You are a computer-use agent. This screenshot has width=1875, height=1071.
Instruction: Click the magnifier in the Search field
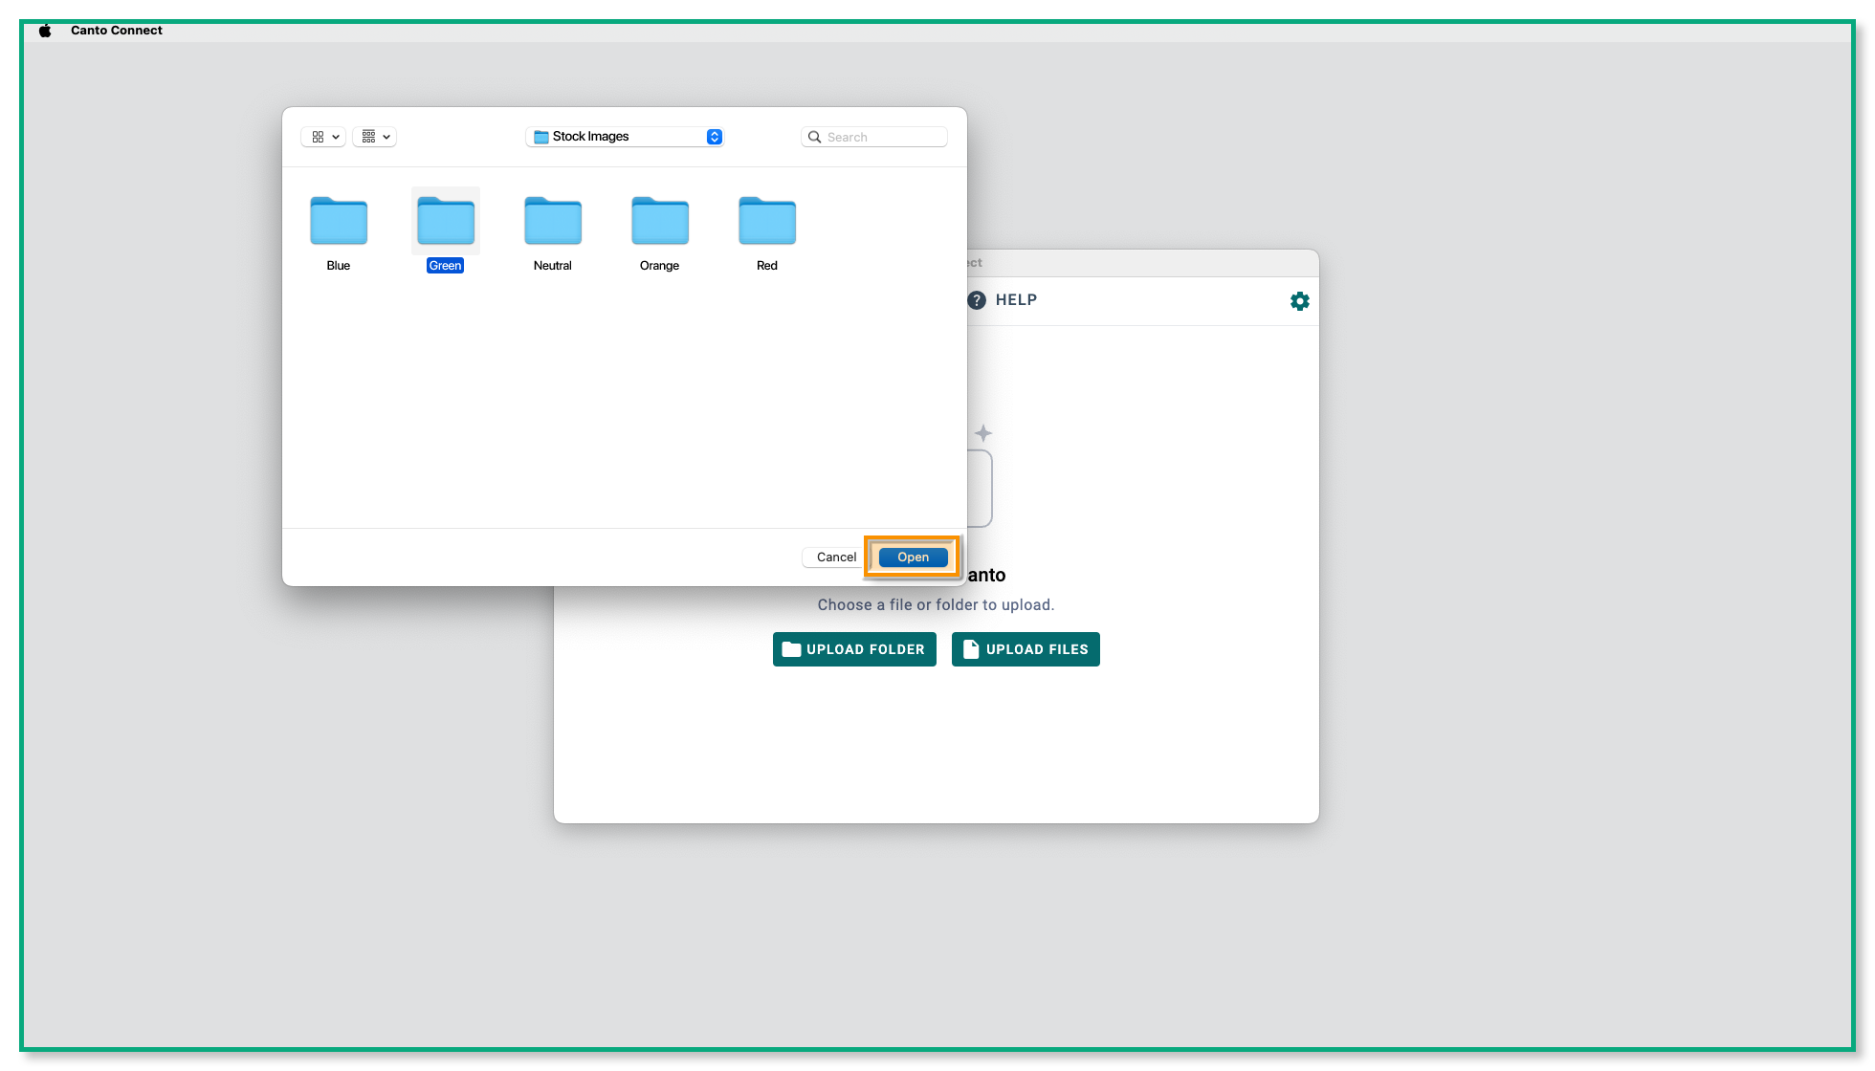click(814, 137)
